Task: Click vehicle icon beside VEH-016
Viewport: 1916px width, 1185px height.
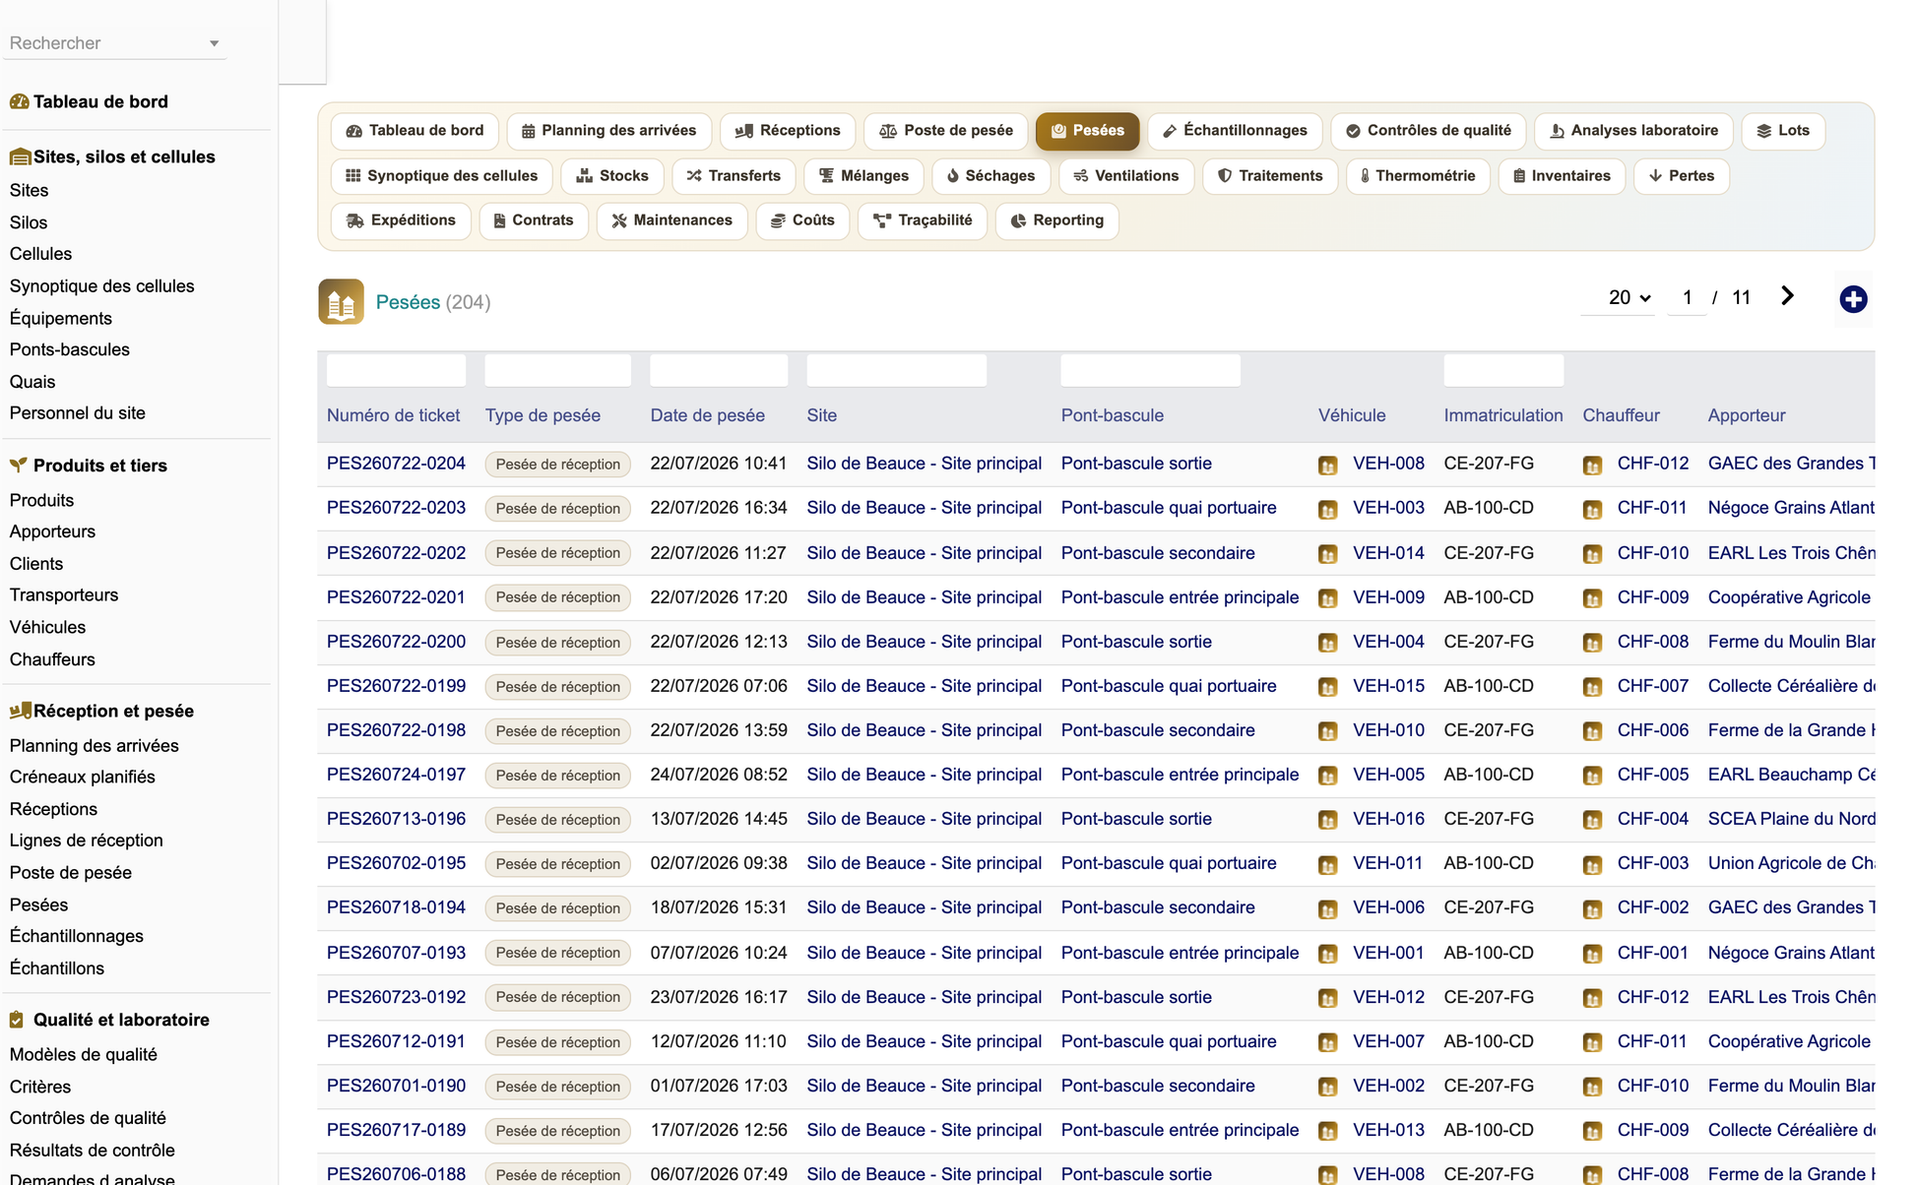Action: click(x=1328, y=820)
